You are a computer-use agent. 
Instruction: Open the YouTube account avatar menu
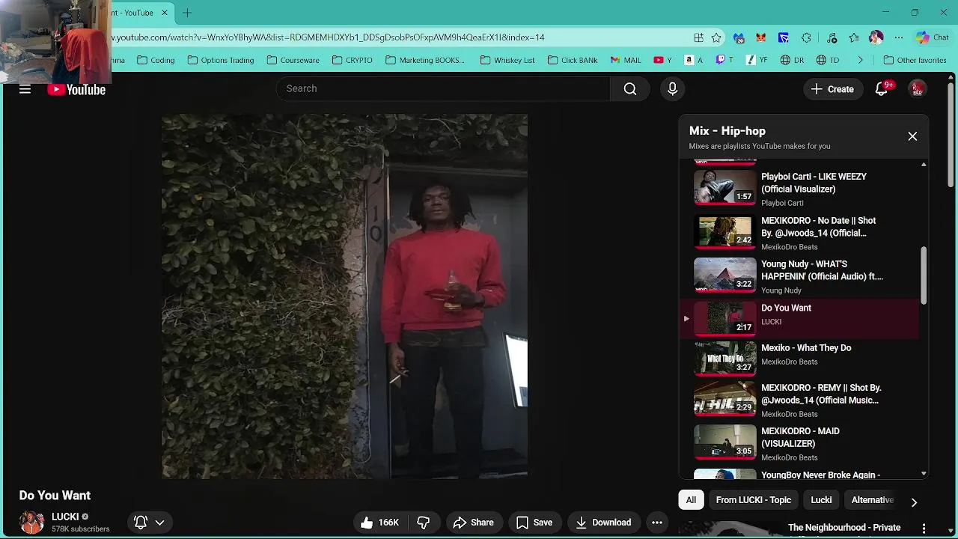[917, 89]
